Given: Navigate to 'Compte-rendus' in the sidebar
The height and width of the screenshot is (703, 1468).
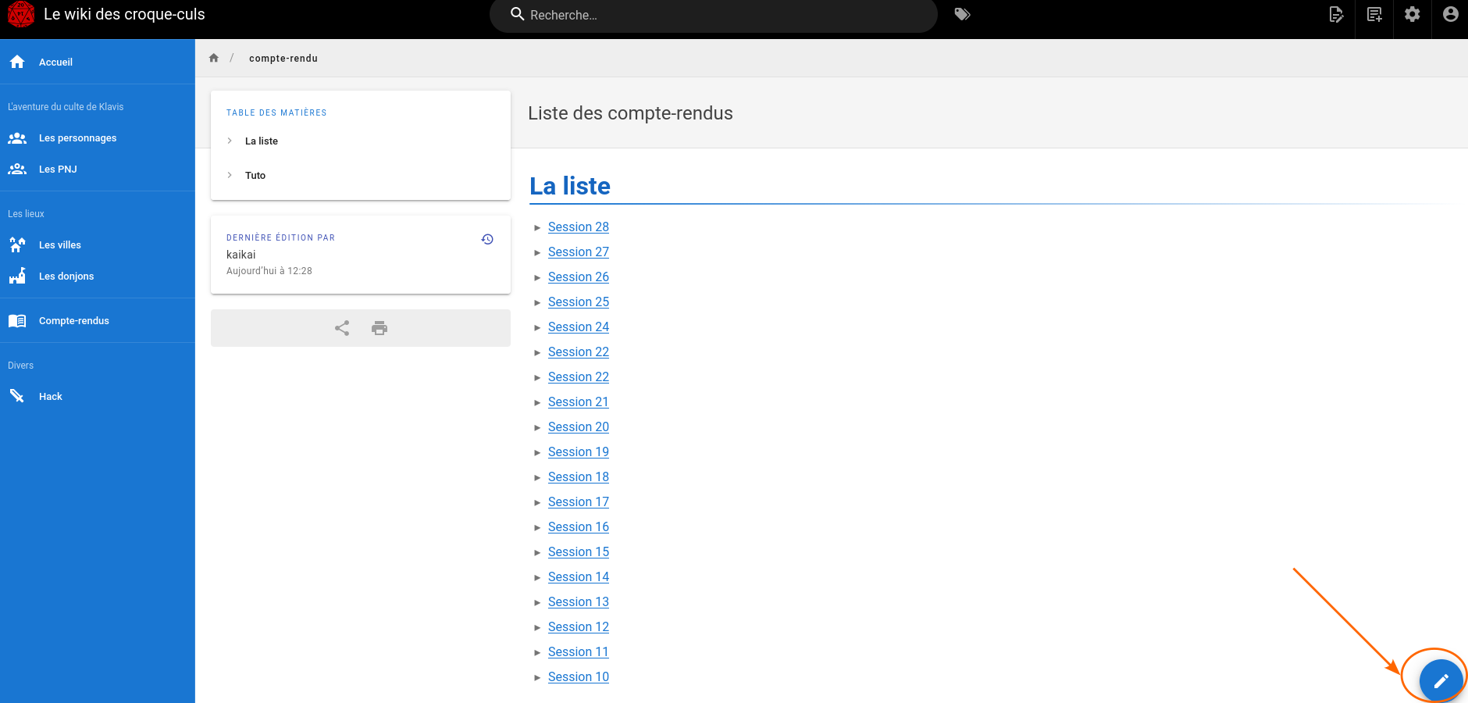Looking at the screenshot, I should coord(73,320).
